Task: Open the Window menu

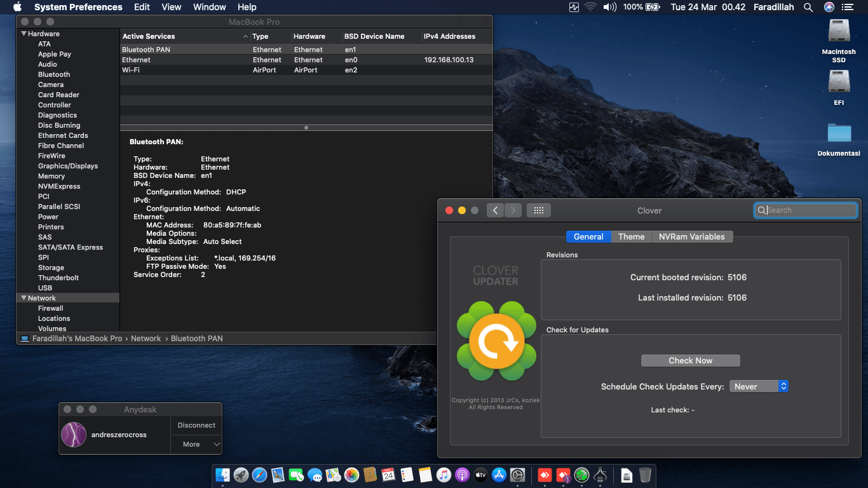Action: [210, 7]
